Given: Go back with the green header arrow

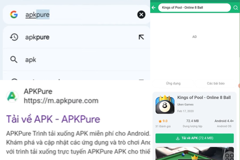Looking at the screenshot, I should click(154, 8).
